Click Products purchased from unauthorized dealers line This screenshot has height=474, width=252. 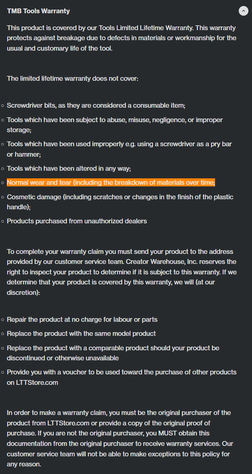(77, 221)
